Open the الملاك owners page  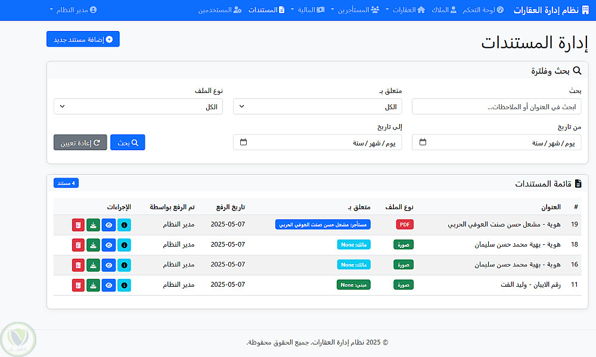tap(444, 10)
